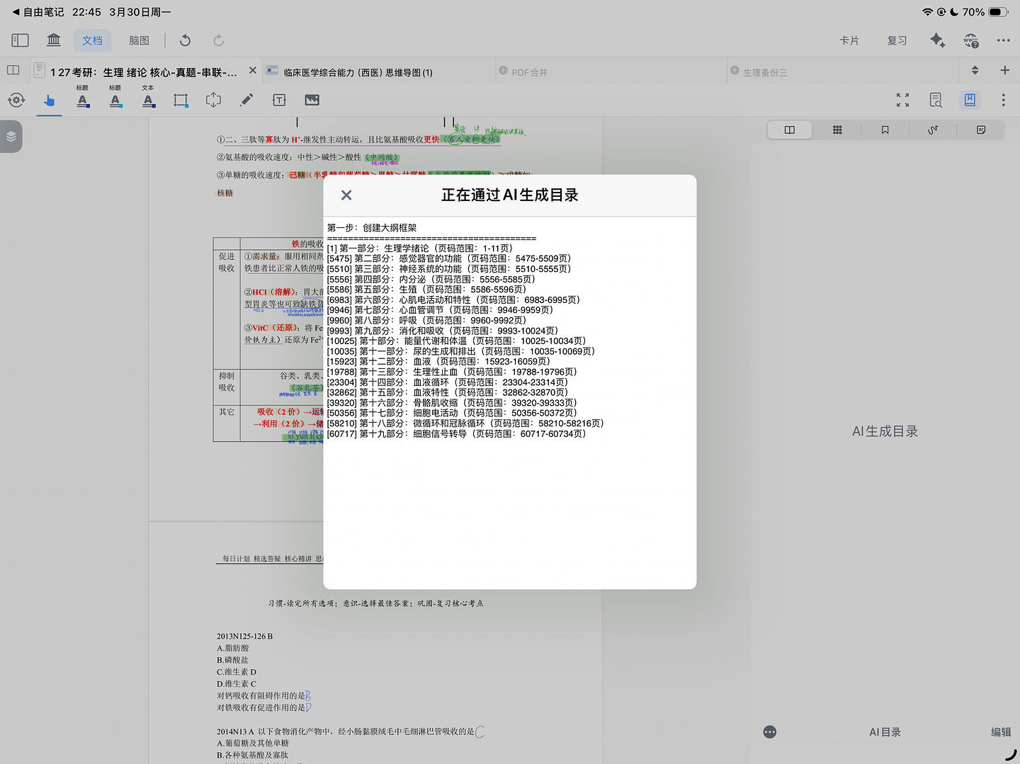Click the 编辑 button in sidebar
The width and height of the screenshot is (1020, 764).
point(1000,732)
